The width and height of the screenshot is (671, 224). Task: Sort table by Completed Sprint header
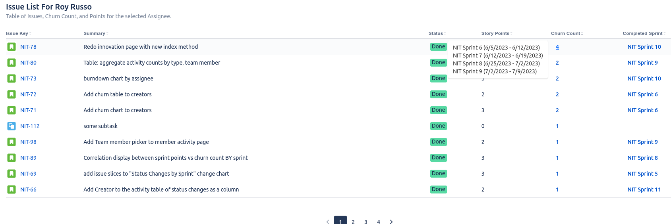point(644,33)
